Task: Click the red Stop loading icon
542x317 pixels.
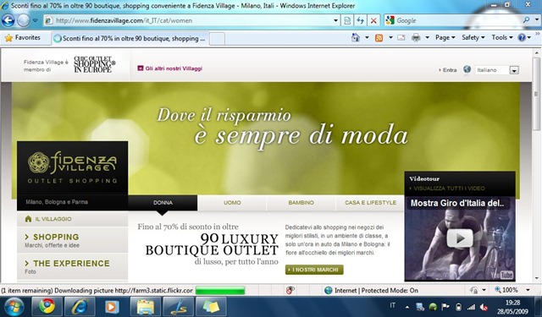Action: (x=373, y=20)
